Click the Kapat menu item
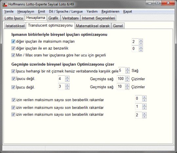This screenshot has width=177, height=153. click(128, 11)
